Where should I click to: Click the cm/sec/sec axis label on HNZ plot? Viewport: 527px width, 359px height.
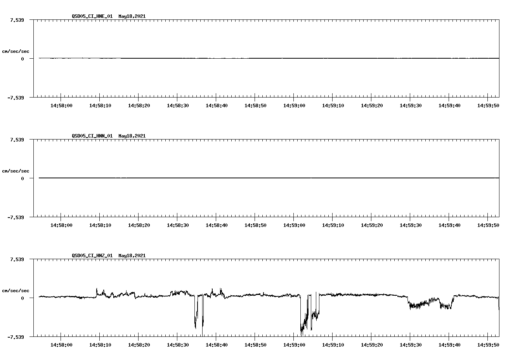point(16,290)
